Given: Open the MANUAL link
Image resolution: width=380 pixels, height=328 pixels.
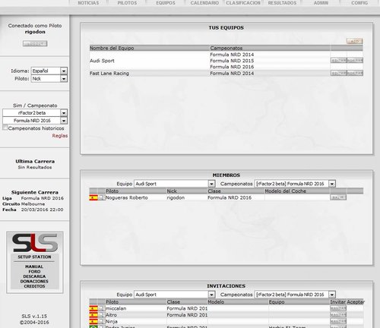Looking at the screenshot, I should click(34, 266).
